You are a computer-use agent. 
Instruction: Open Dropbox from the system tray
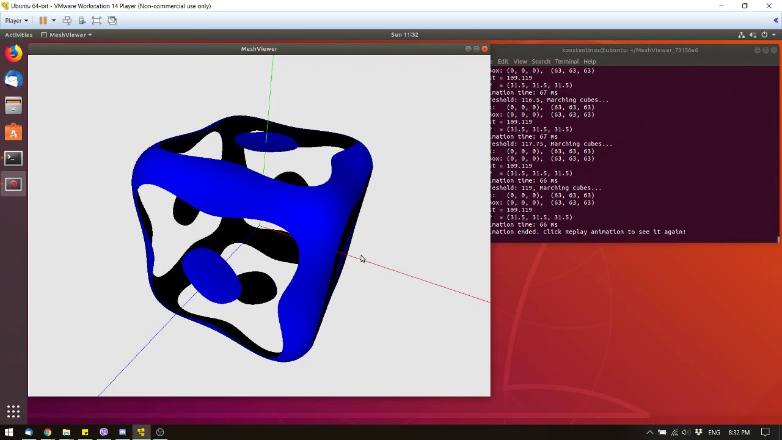(698, 433)
